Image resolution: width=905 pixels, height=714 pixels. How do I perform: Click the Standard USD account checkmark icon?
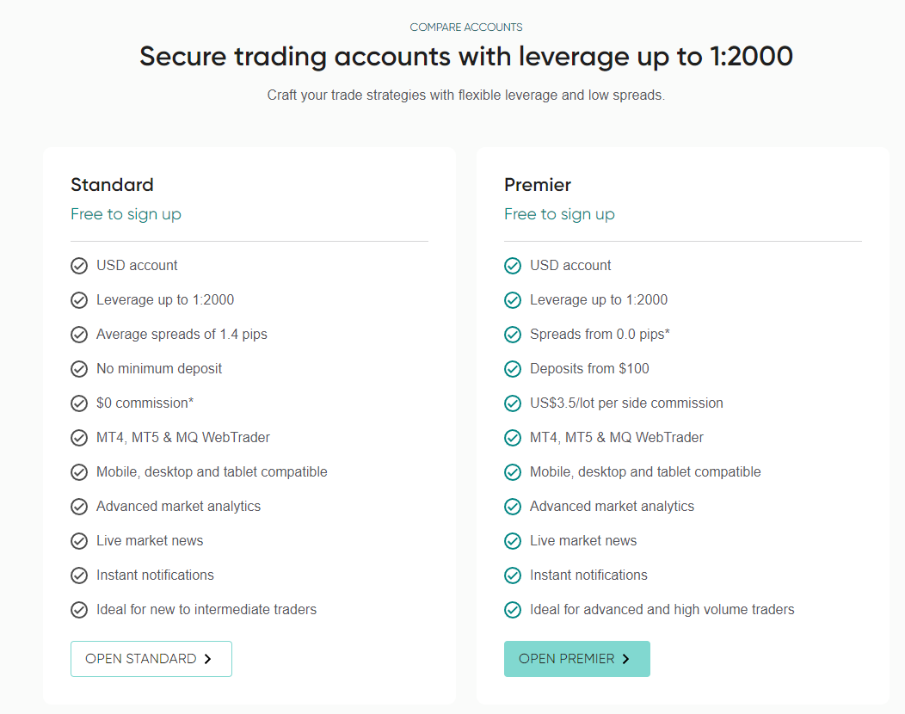click(x=79, y=266)
